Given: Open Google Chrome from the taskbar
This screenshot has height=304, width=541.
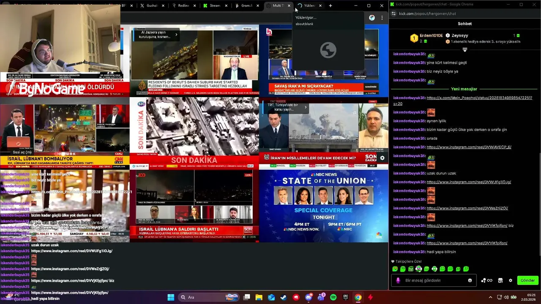Looking at the screenshot, I should pyautogui.click(x=358, y=297).
